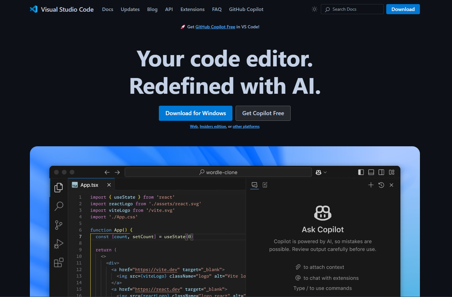Open the Insiders edition link
Image resolution: width=452 pixels, height=297 pixels.
(213, 126)
